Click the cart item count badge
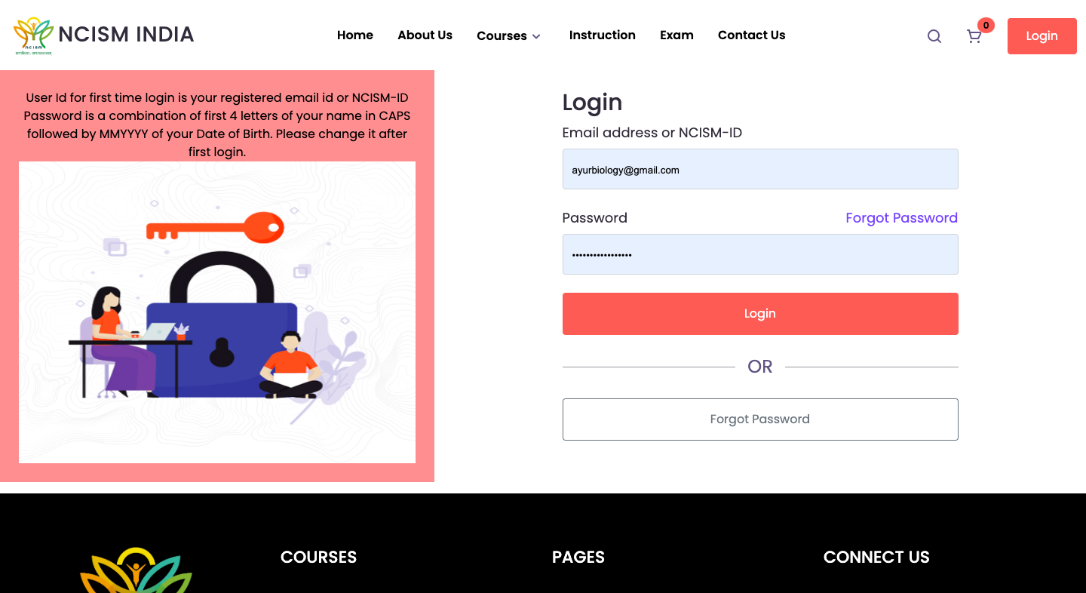This screenshot has width=1086, height=593. click(x=986, y=25)
